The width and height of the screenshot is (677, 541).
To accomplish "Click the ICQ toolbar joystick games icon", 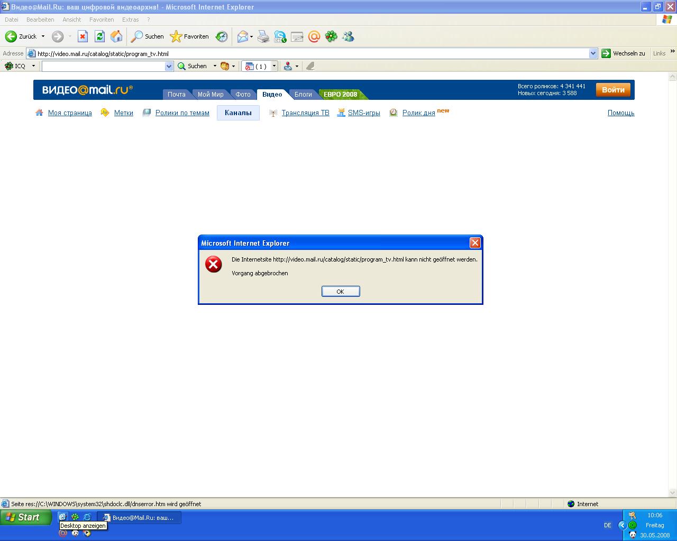I will pyautogui.click(x=288, y=66).
